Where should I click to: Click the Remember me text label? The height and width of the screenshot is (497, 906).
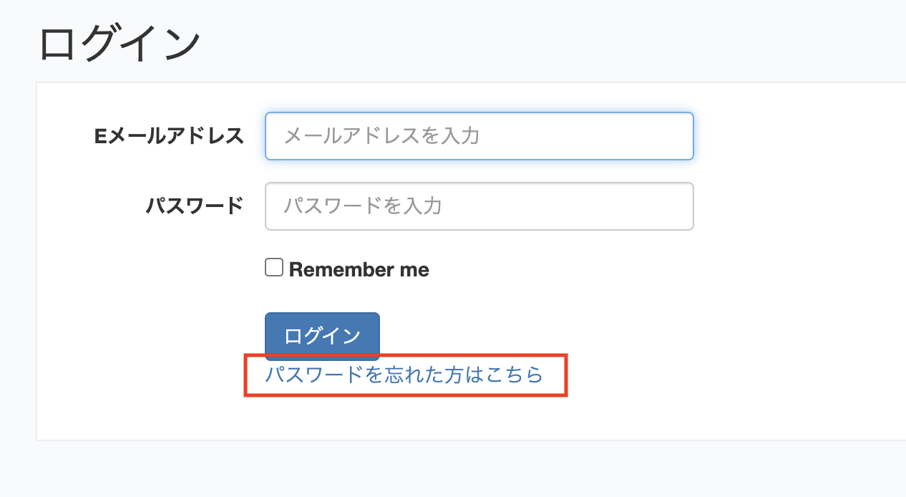[x=357, y=269]
